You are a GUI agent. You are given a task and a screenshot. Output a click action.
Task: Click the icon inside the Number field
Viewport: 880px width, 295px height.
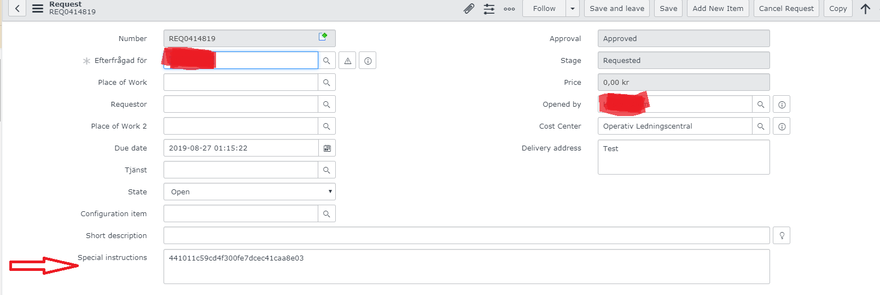click(323, 36)
